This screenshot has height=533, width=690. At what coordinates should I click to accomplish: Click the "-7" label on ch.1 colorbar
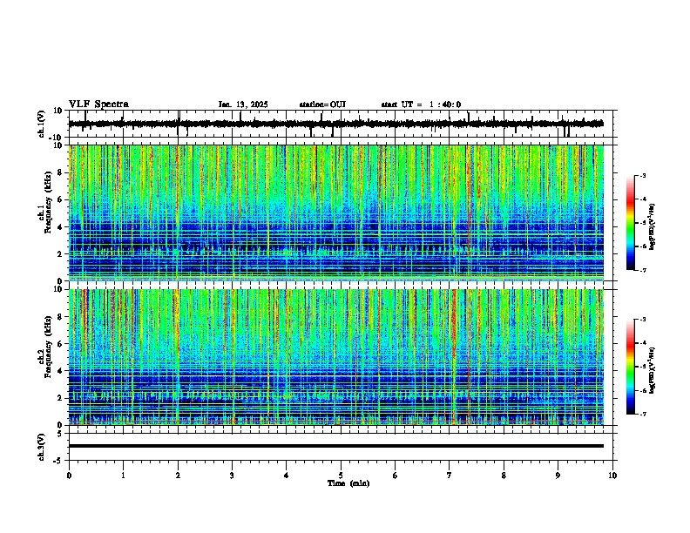click(642, 270)
